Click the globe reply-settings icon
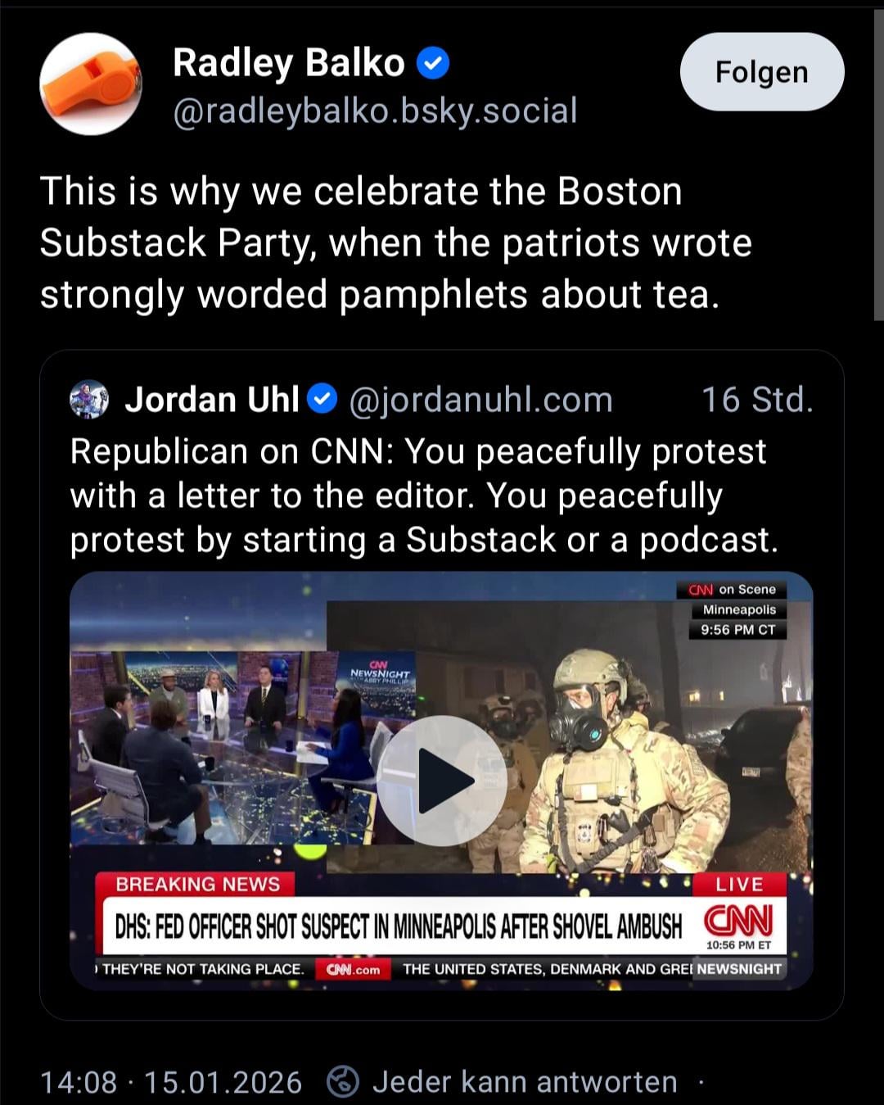This screenshot has width=884, height=1105. tap(343, 1082)
